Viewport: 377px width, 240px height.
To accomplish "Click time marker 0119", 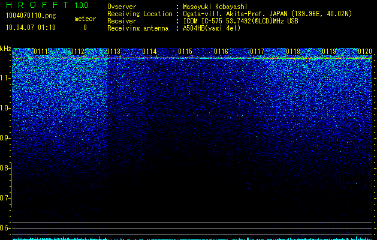I will pyautogui.click(x=329, y=52).
